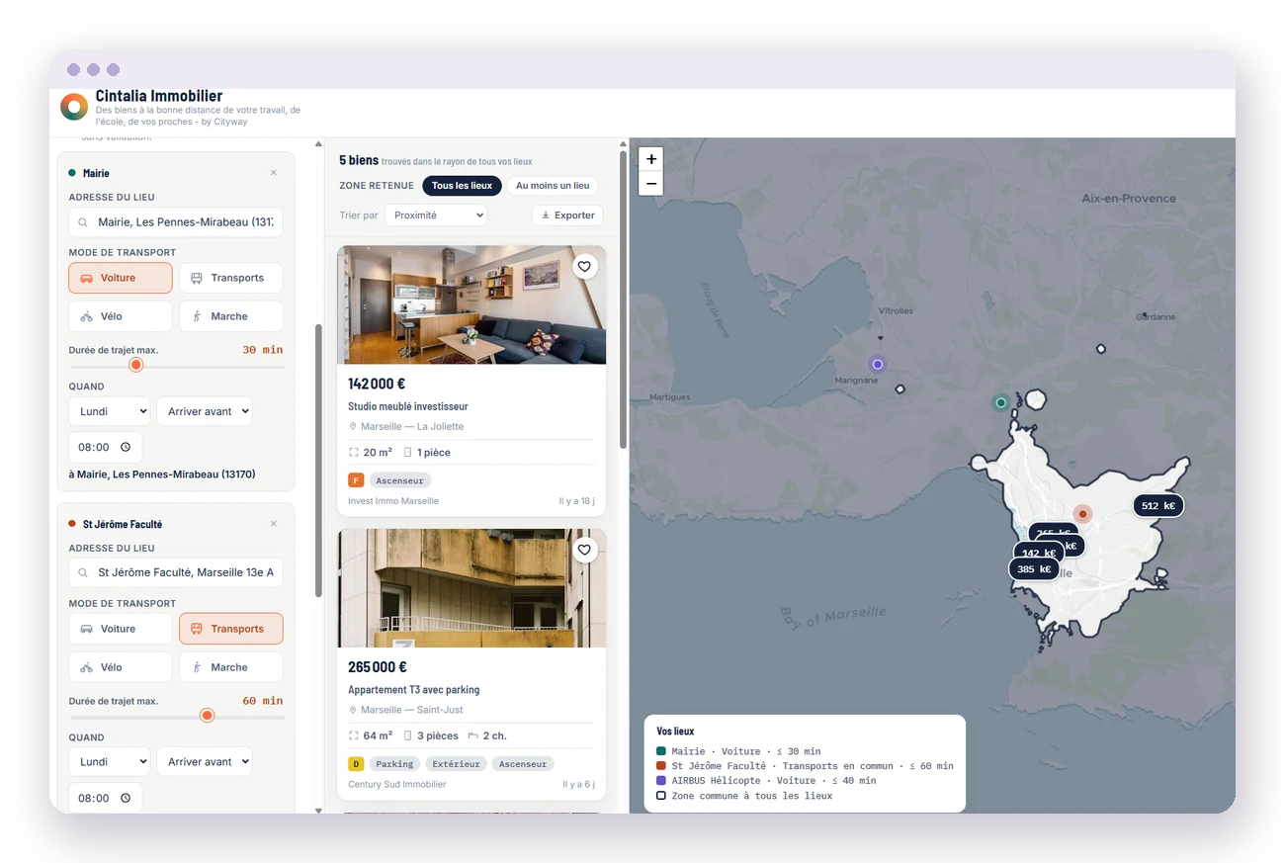
Task: Open the studio listing photo with the blue sofa
Action: pyautogui.click(x=471, y=304)
